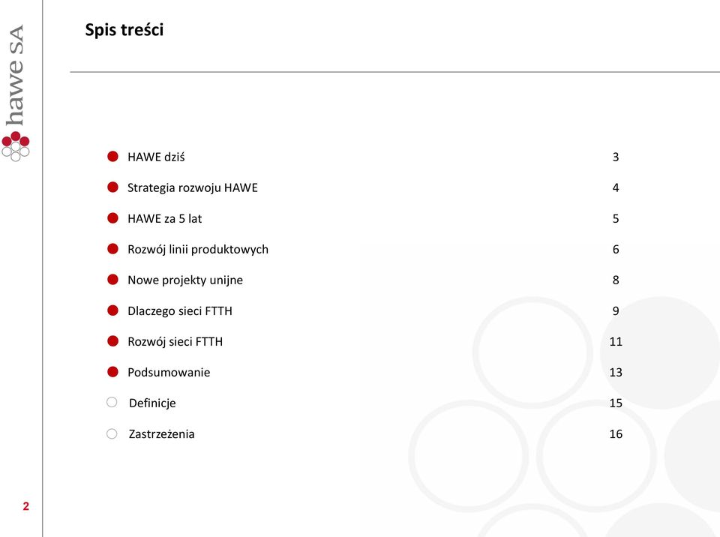Open the Definicje entry
The image size is (720, 537).
point(152,403)
